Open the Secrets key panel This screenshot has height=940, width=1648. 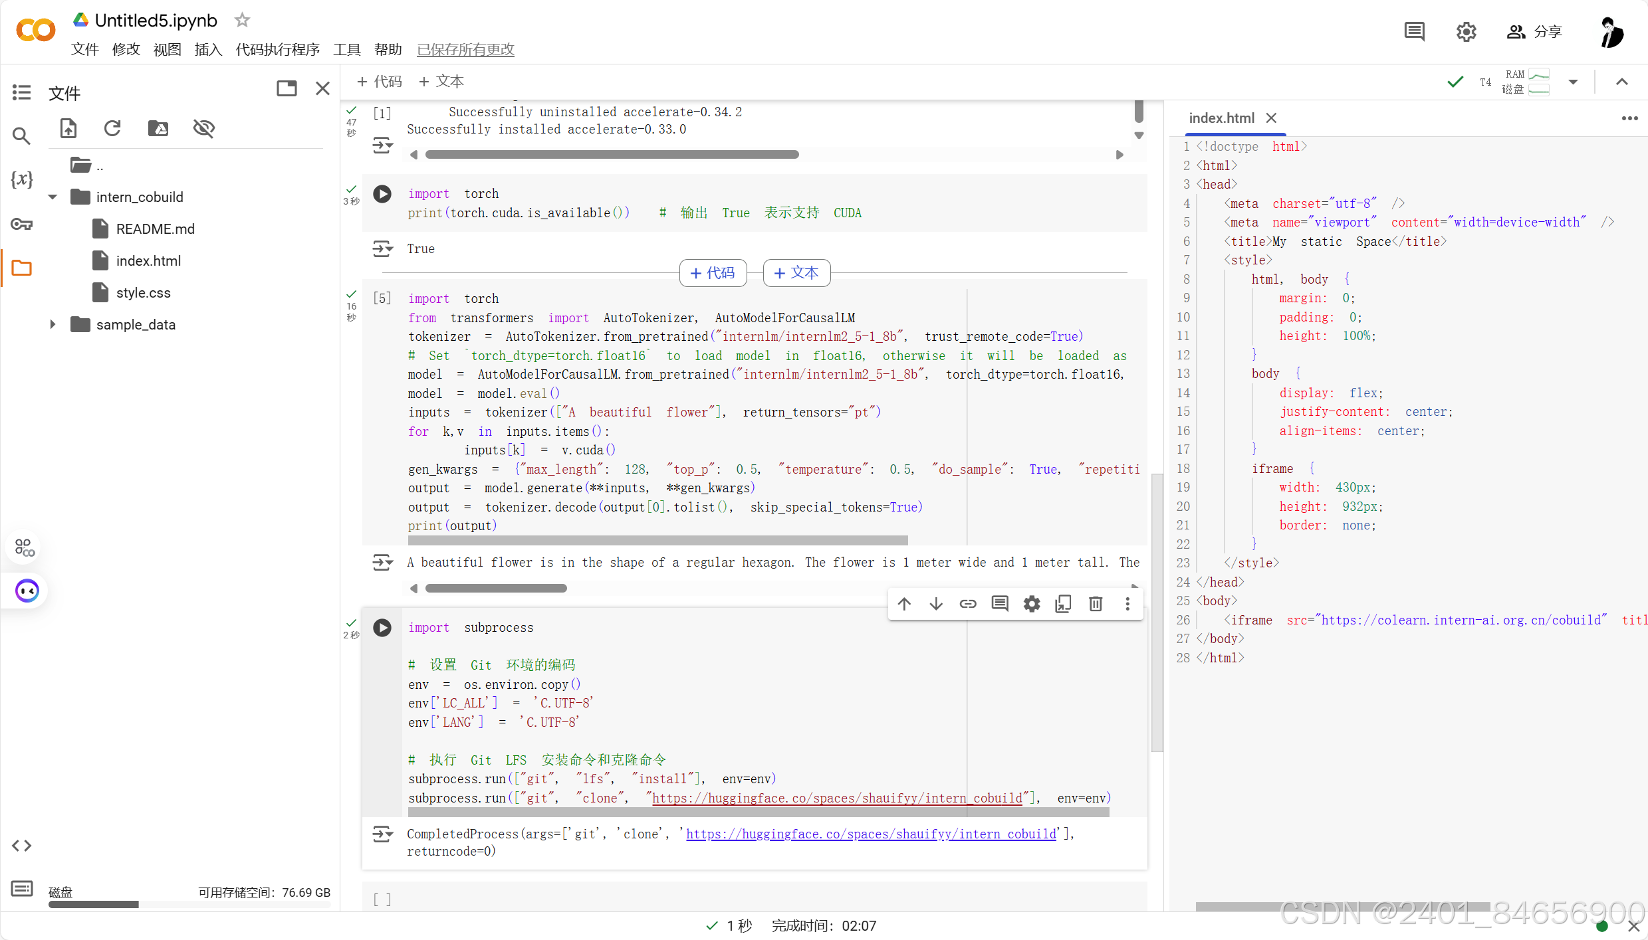tap(21, 224)
